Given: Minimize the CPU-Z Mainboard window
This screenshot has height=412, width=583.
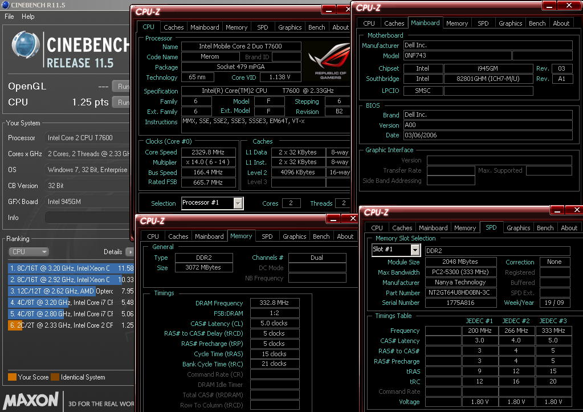Looking at the screenshot, I should pyautogui.click(x=549, y=5).
